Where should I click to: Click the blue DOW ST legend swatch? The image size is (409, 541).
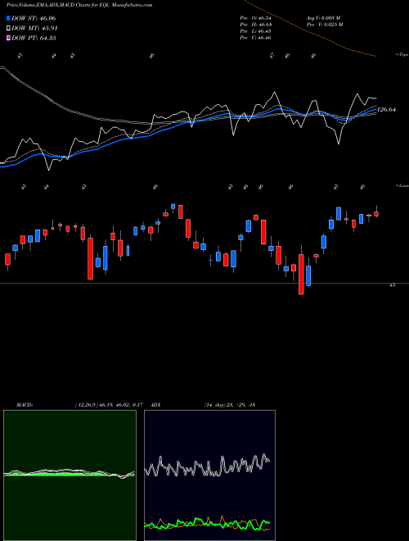point(9,18)
